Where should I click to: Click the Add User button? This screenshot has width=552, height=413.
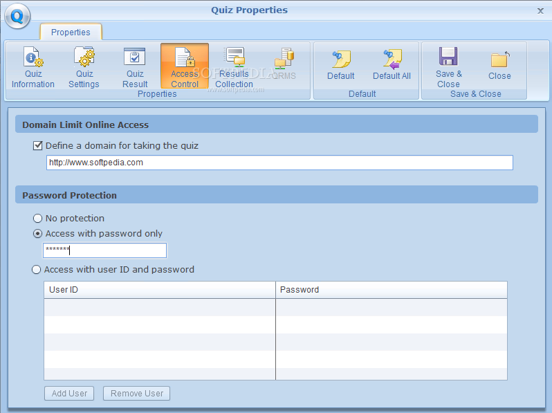pyautogui.click(x=69, y=393)
